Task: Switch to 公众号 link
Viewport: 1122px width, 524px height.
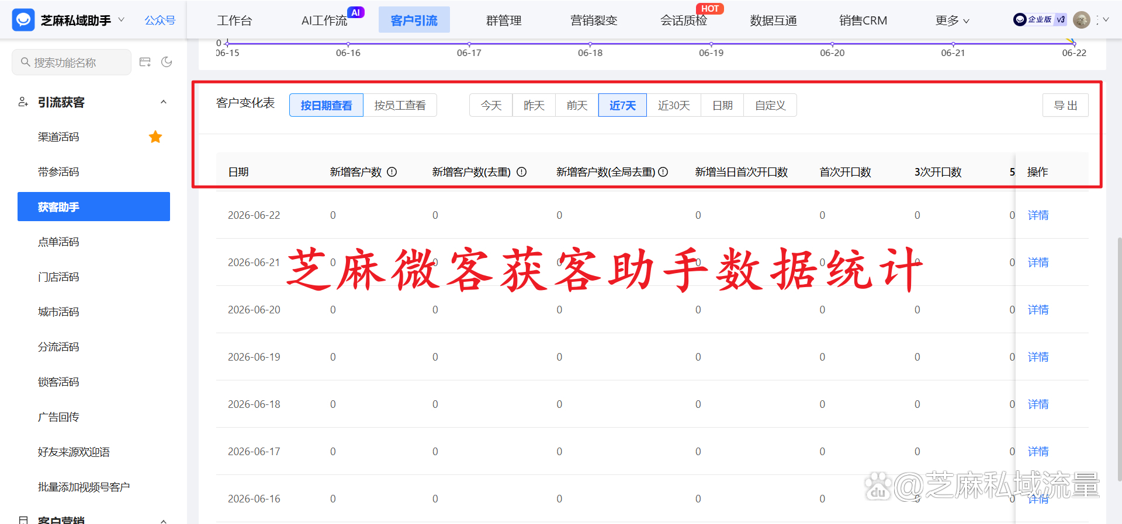Action: (x=160, y=20)
